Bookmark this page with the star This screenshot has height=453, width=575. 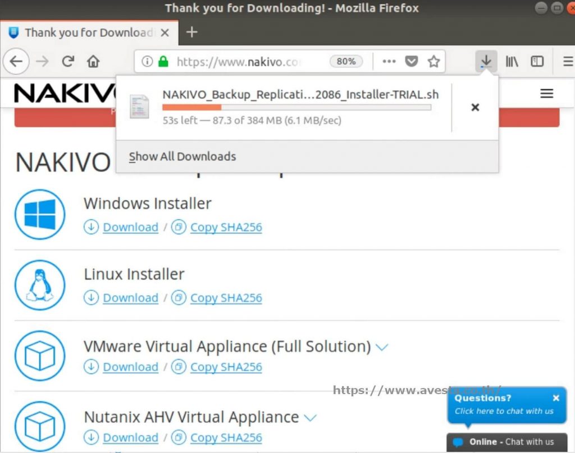[434, 61]
